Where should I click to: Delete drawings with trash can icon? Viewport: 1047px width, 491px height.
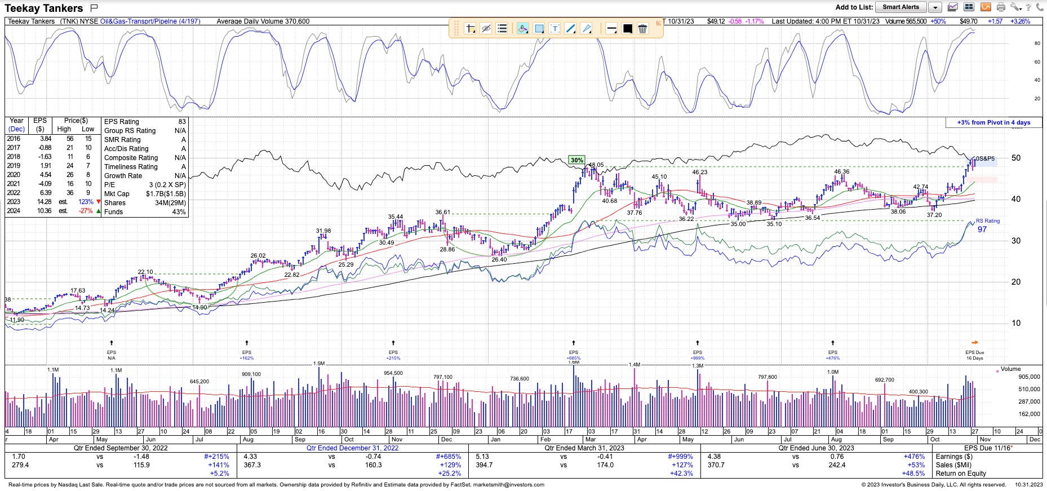643,28
